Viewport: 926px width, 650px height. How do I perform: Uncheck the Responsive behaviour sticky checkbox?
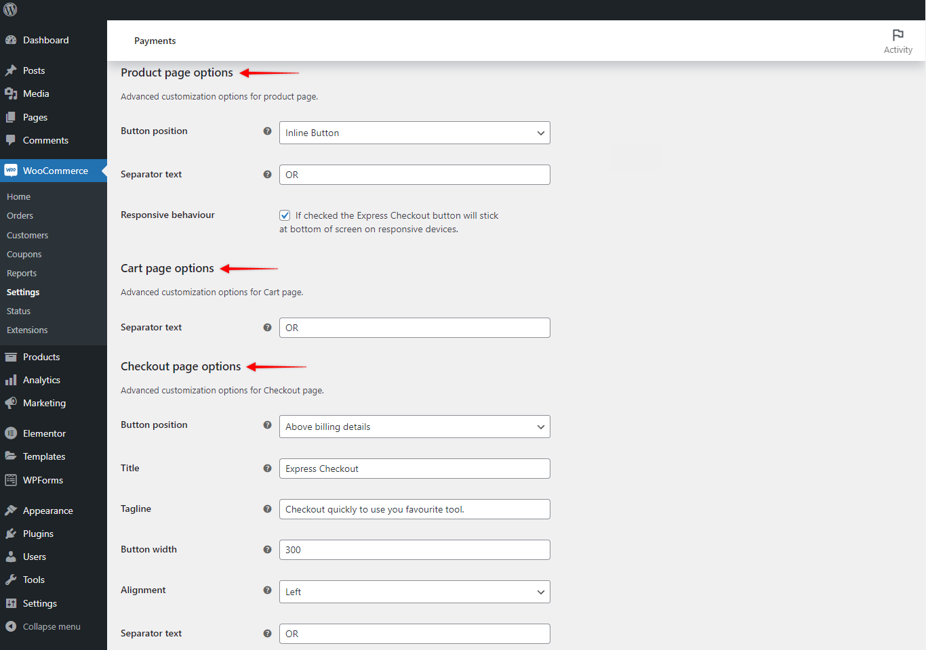tap(285, 215)
